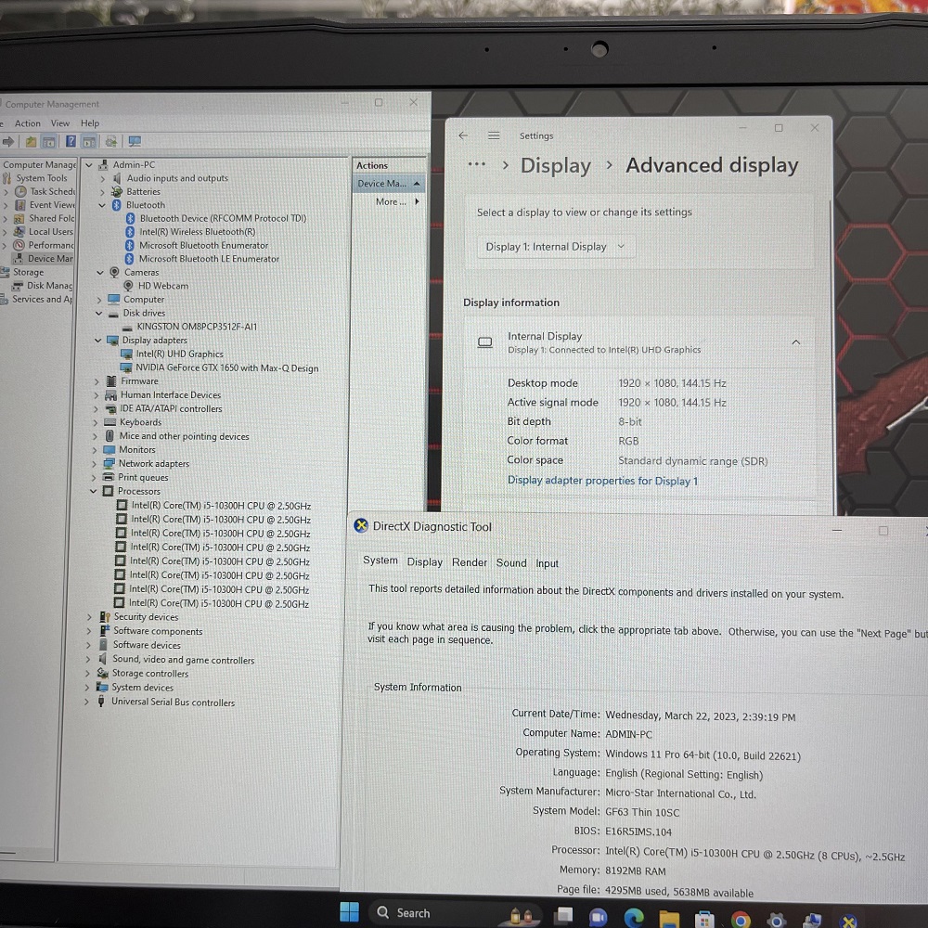Open the Windows Start menu
The height and width of the screenshot is (928, 928).
click(x=349, y=912)
